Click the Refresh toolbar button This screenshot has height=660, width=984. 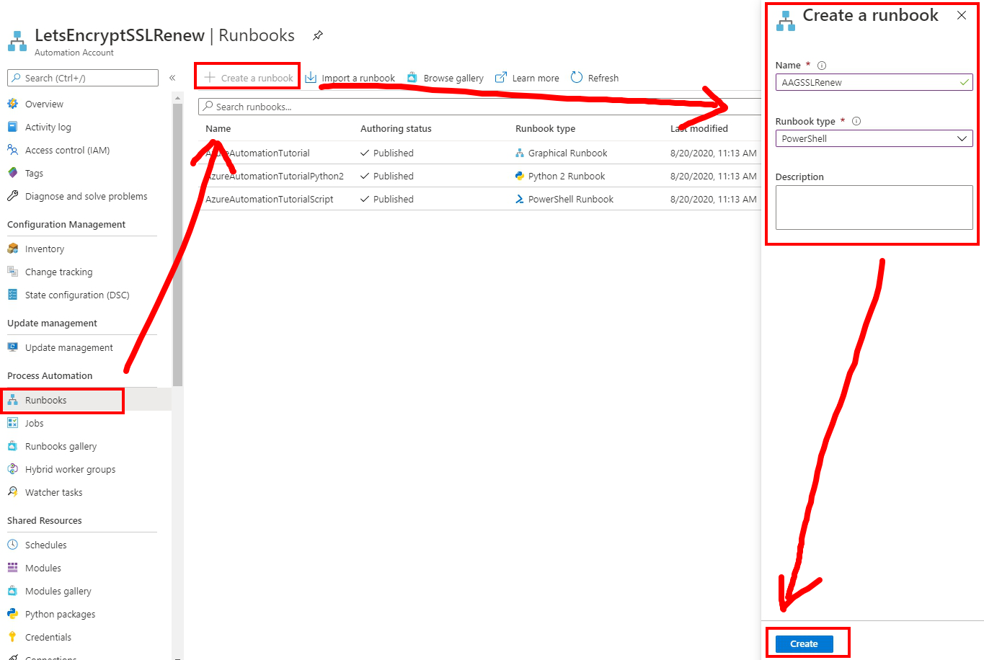pos(595,78)
